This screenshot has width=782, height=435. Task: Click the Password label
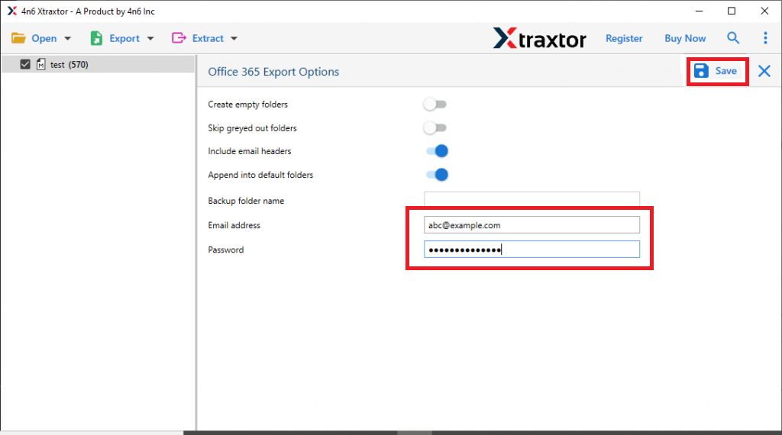pyautogui.click(x=226, y=250)
